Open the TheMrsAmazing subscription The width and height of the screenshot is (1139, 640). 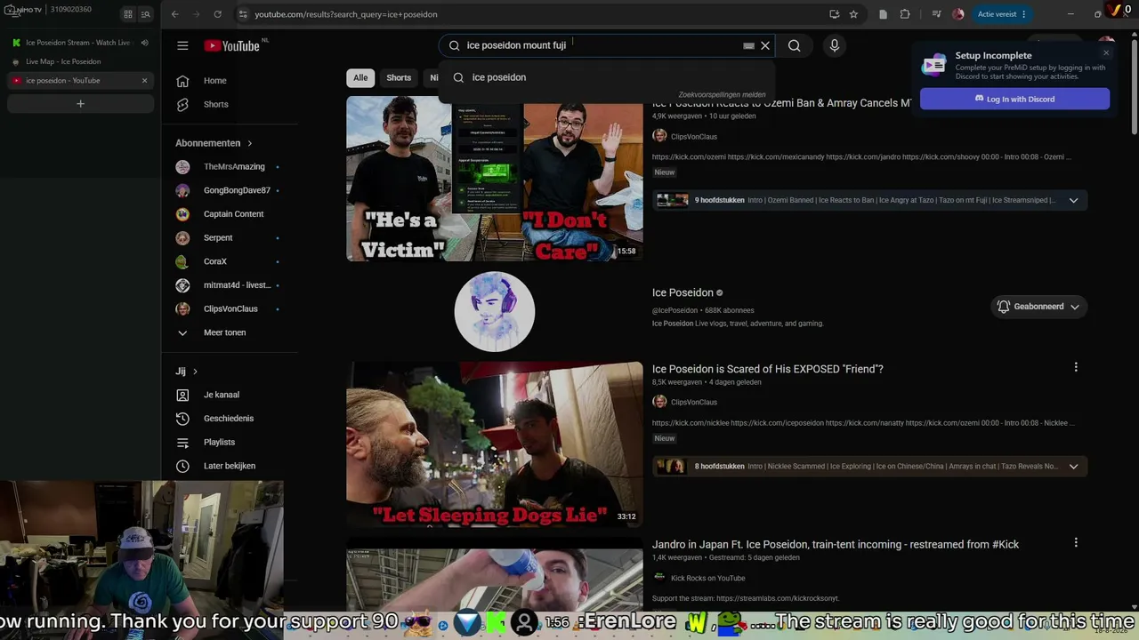(x=233, y=167)
